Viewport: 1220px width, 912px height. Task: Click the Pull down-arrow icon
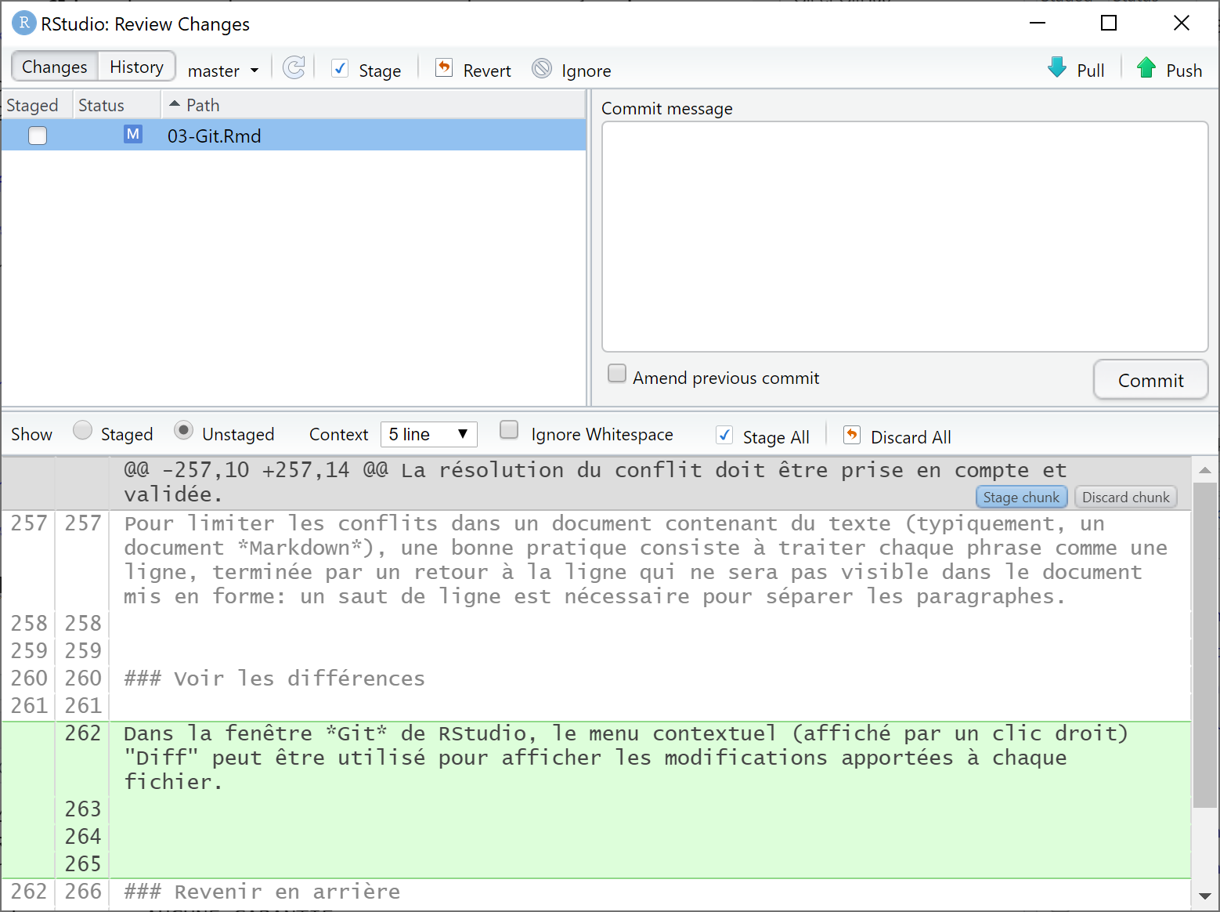(1057, 67)
